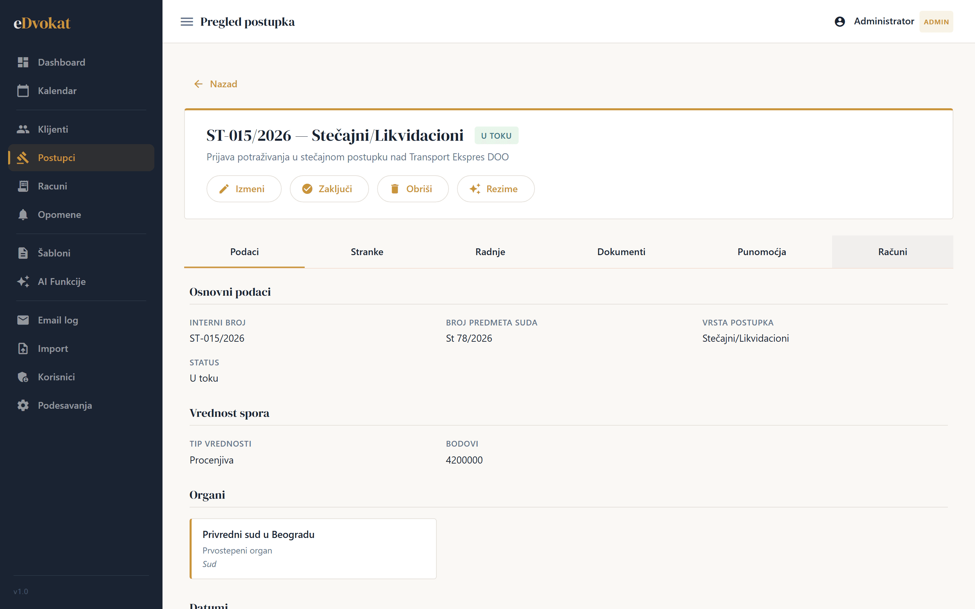Open Opomene reminders page
Viewport: 975px width, 609px height.
81,215
